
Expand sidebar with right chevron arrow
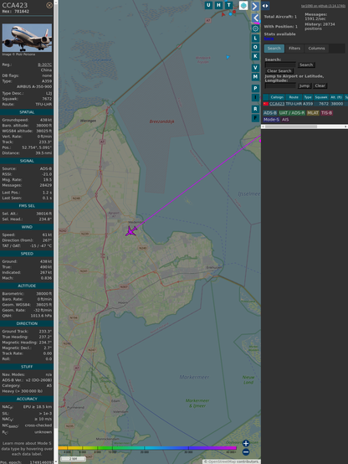click(x=255, y=6)
